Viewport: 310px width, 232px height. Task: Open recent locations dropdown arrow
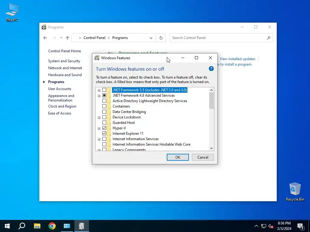point(61,38)
